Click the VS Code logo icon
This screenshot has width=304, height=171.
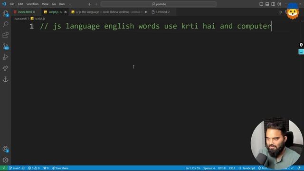pos(4,4)
